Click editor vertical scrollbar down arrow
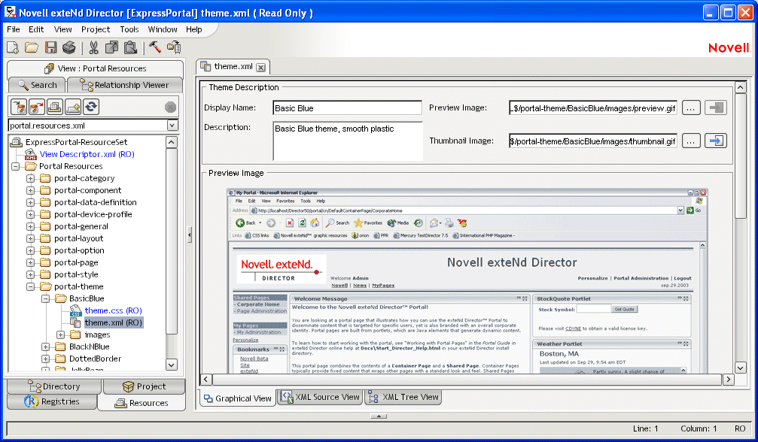 pos(741,368)
